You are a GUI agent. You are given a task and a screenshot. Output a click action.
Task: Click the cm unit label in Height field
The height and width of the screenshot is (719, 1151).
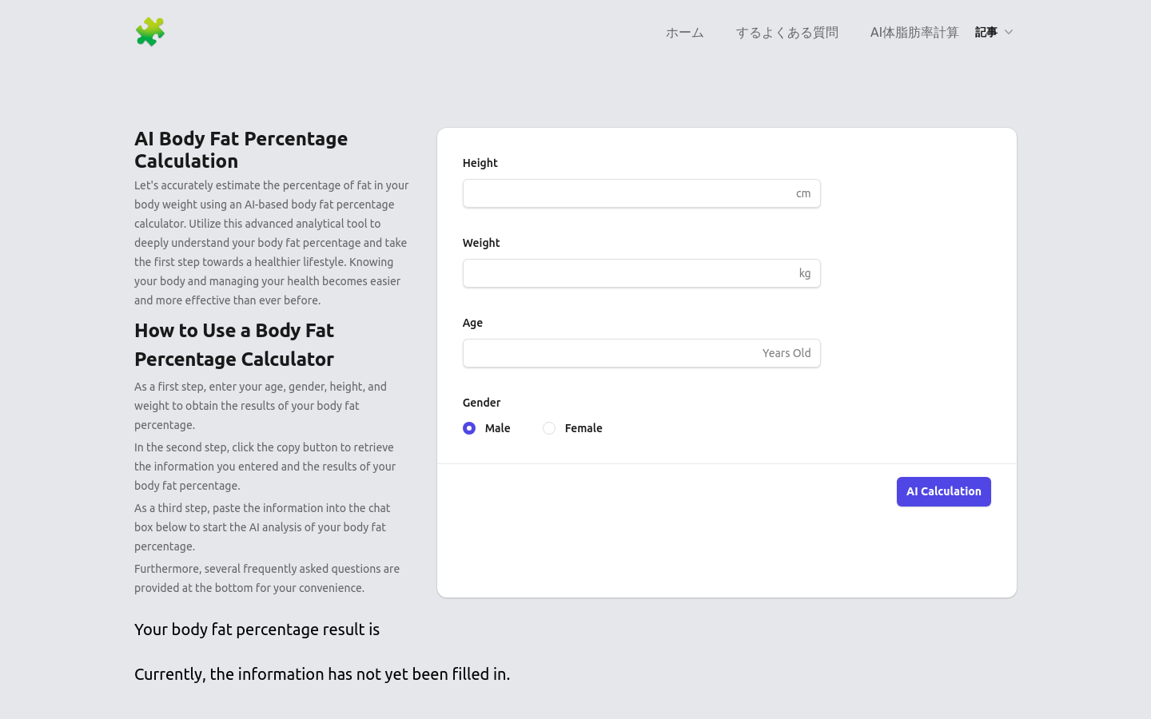pos(804,193)
